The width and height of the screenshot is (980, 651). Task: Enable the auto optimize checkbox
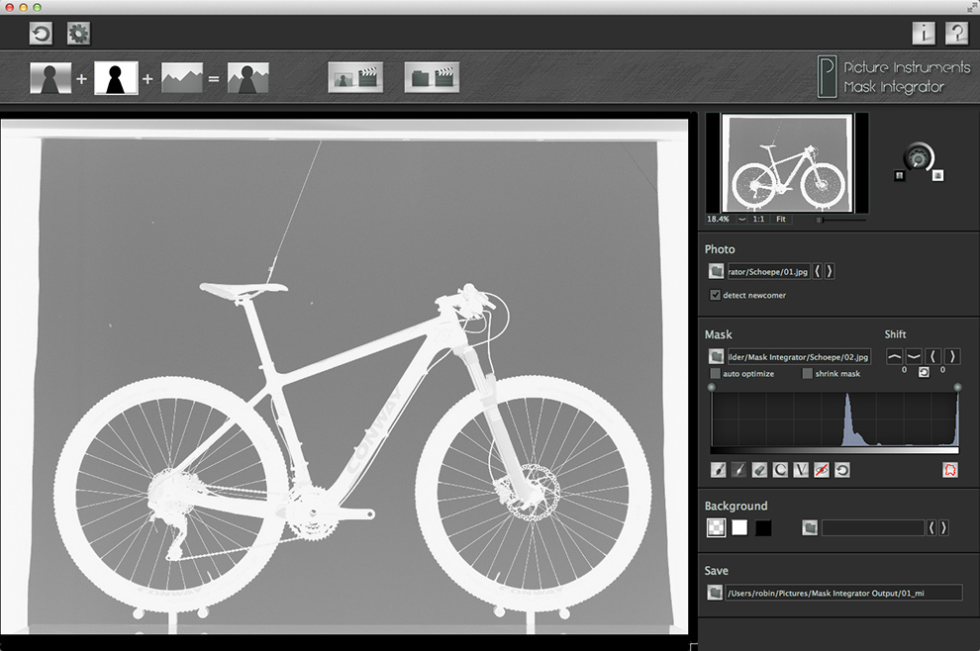click(x=716, y=374)
